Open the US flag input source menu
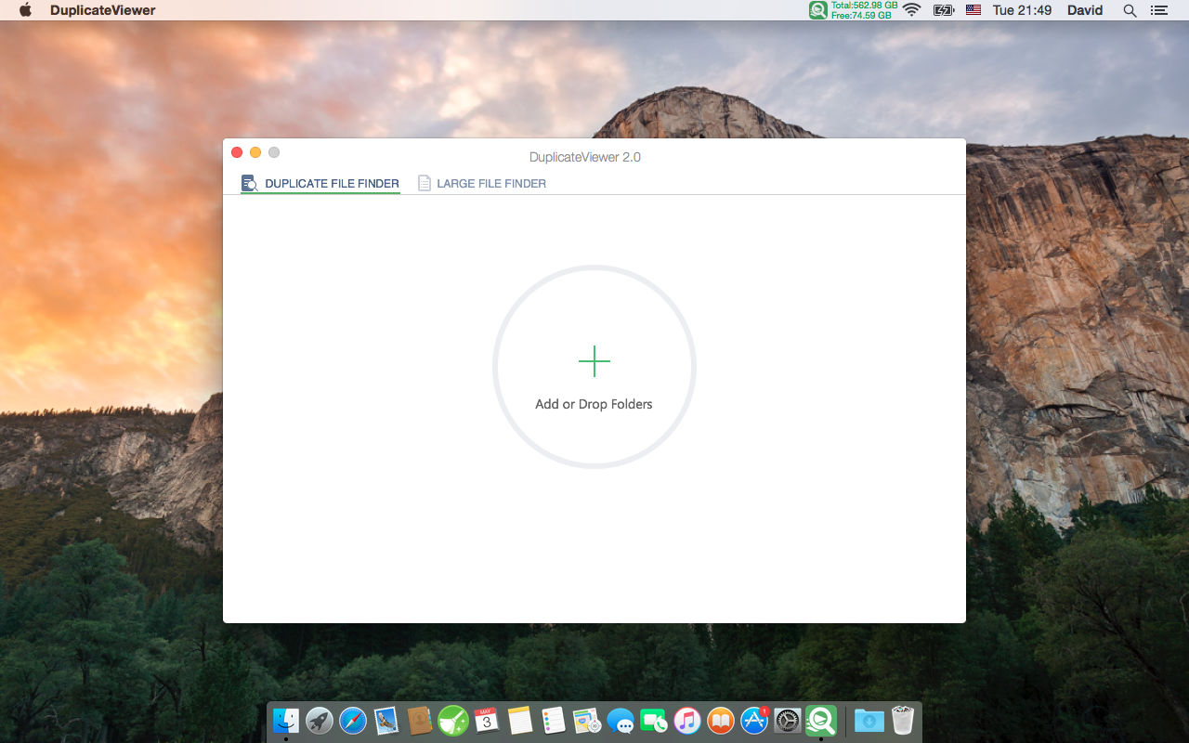Screen dimensions: 1189x743 point(973,10)
